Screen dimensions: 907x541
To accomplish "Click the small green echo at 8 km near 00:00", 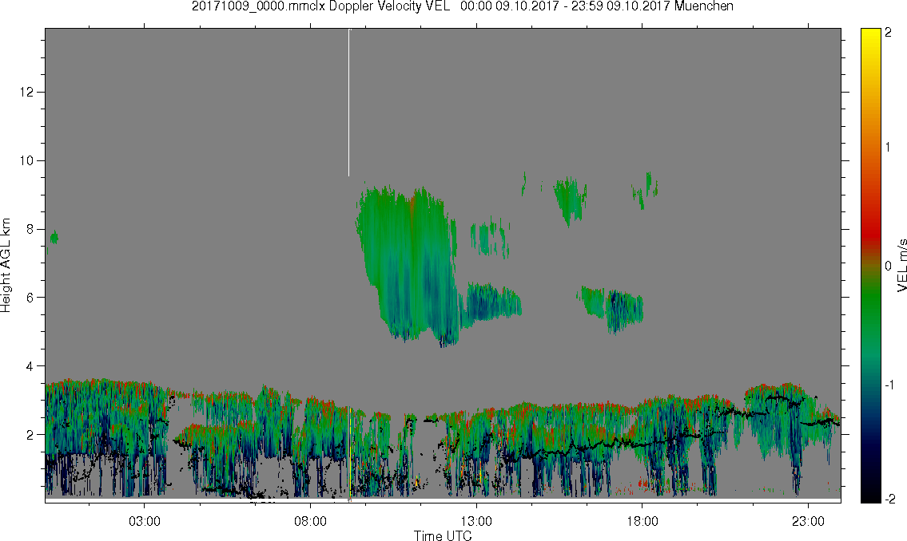I will tap(54, 237).
